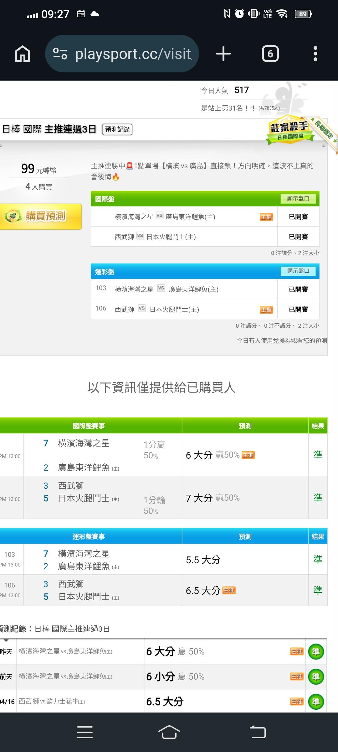Tap 主推 badge next to 6.5 大分 prediction

pyautogui.click(x=229, y=591)
